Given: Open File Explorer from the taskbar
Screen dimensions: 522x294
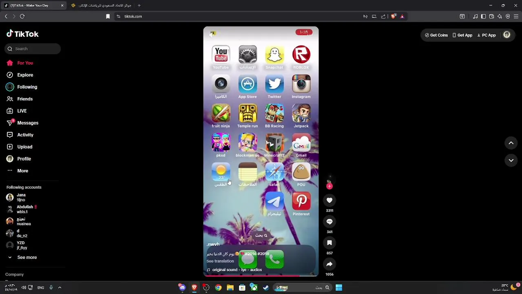Looking at the screenshot, I should click(230, 287).
